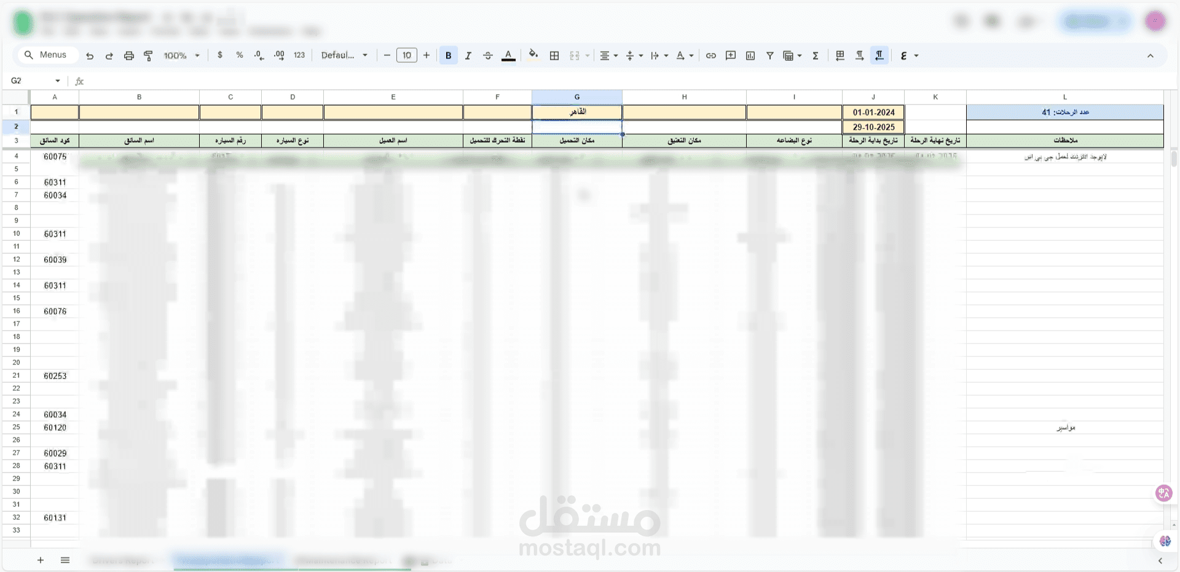Toggle Italic formatting
Screen dimensions: 1180x572
tap(468, 56)
